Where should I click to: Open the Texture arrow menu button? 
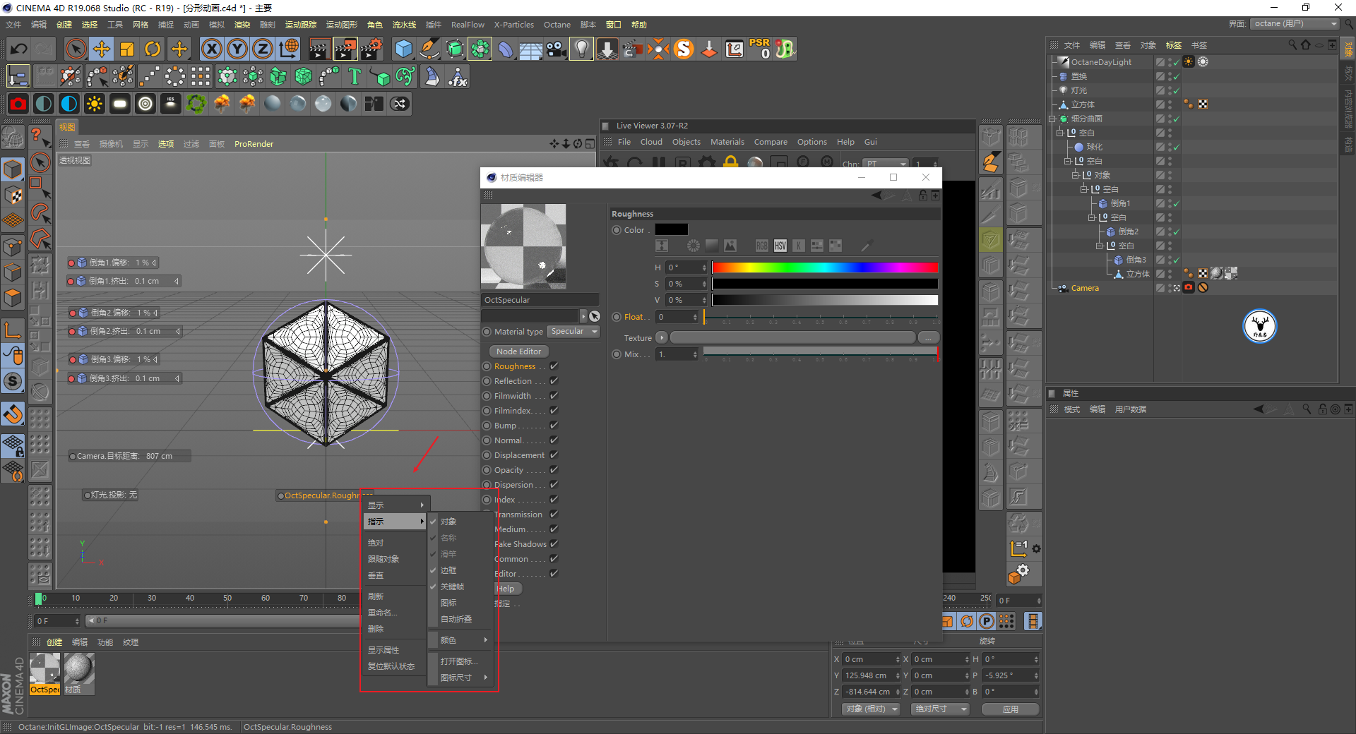point(662,337)
